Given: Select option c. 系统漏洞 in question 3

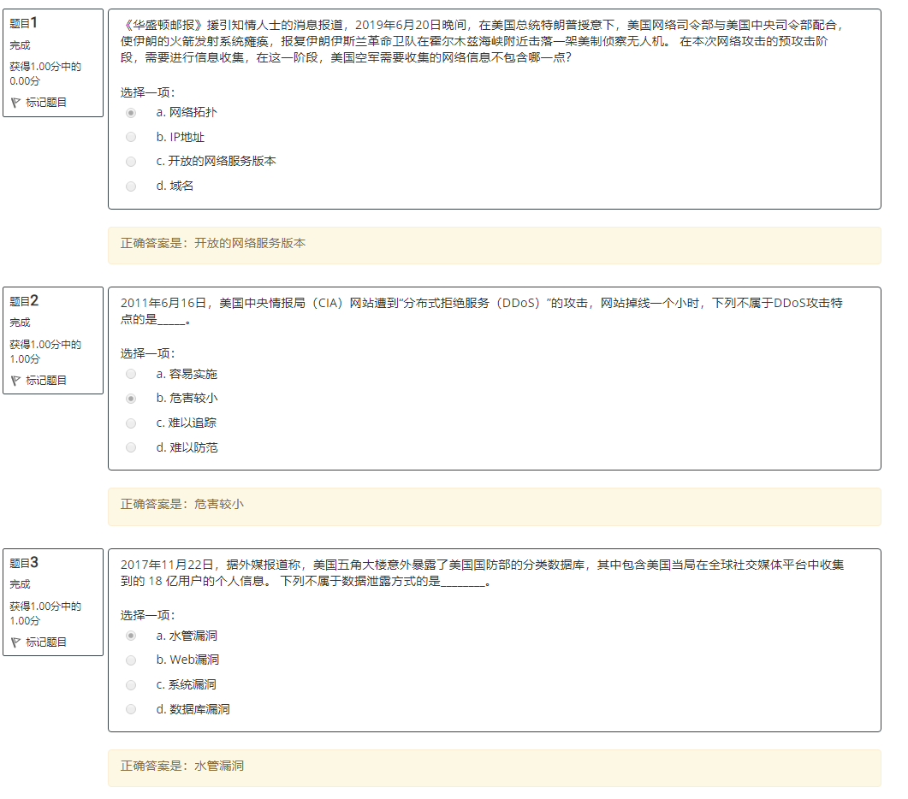Looking at the screenshot, I should tap(131, 684).
